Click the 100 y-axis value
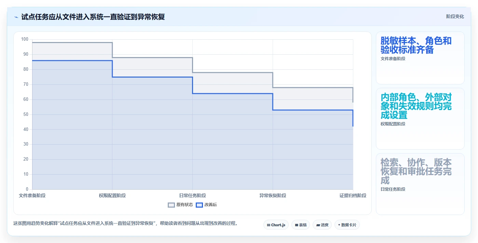 [x=25, y=39]
